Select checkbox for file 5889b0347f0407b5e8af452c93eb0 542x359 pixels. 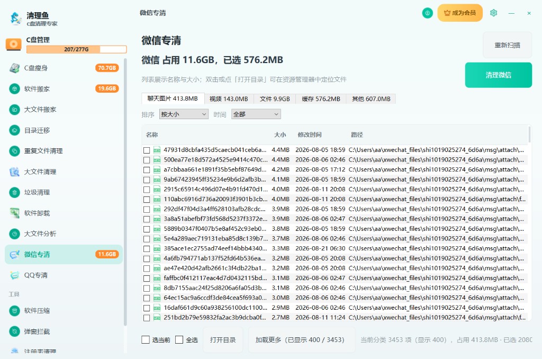[147, 229]
